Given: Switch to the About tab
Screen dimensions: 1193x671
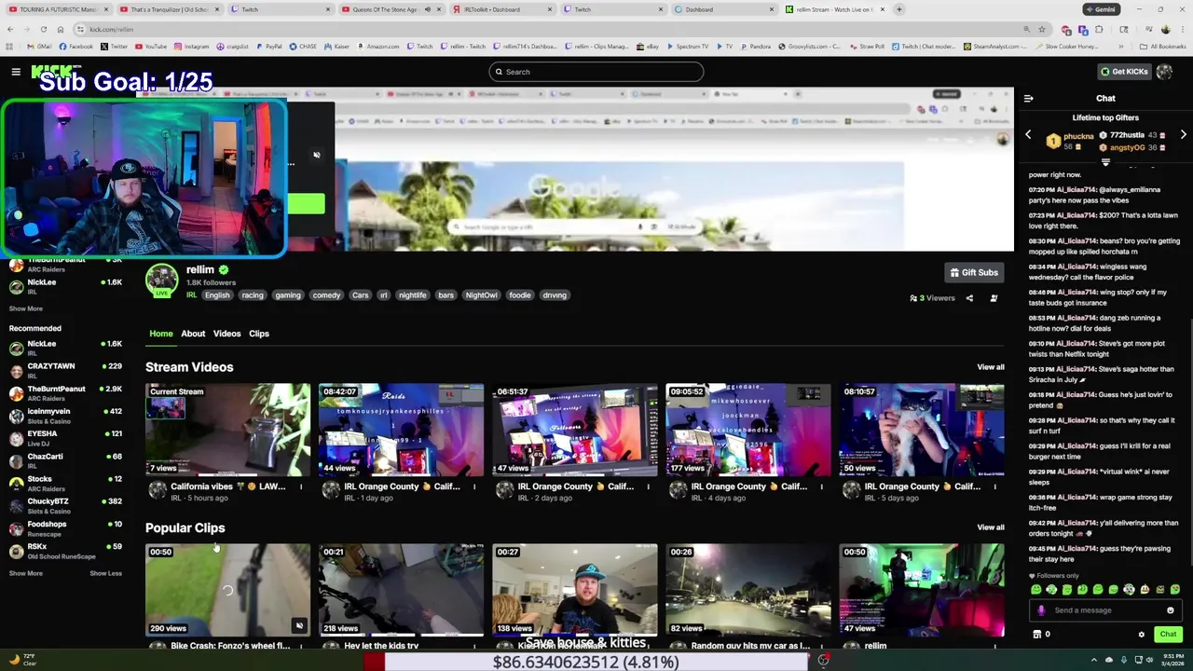Looking at the screenshot, I should click(x=193, y=334).
